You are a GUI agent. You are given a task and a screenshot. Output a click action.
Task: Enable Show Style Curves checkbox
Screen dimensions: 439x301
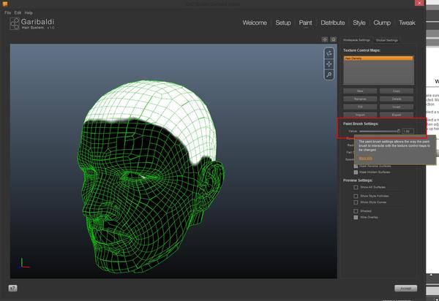pos(356,202)
